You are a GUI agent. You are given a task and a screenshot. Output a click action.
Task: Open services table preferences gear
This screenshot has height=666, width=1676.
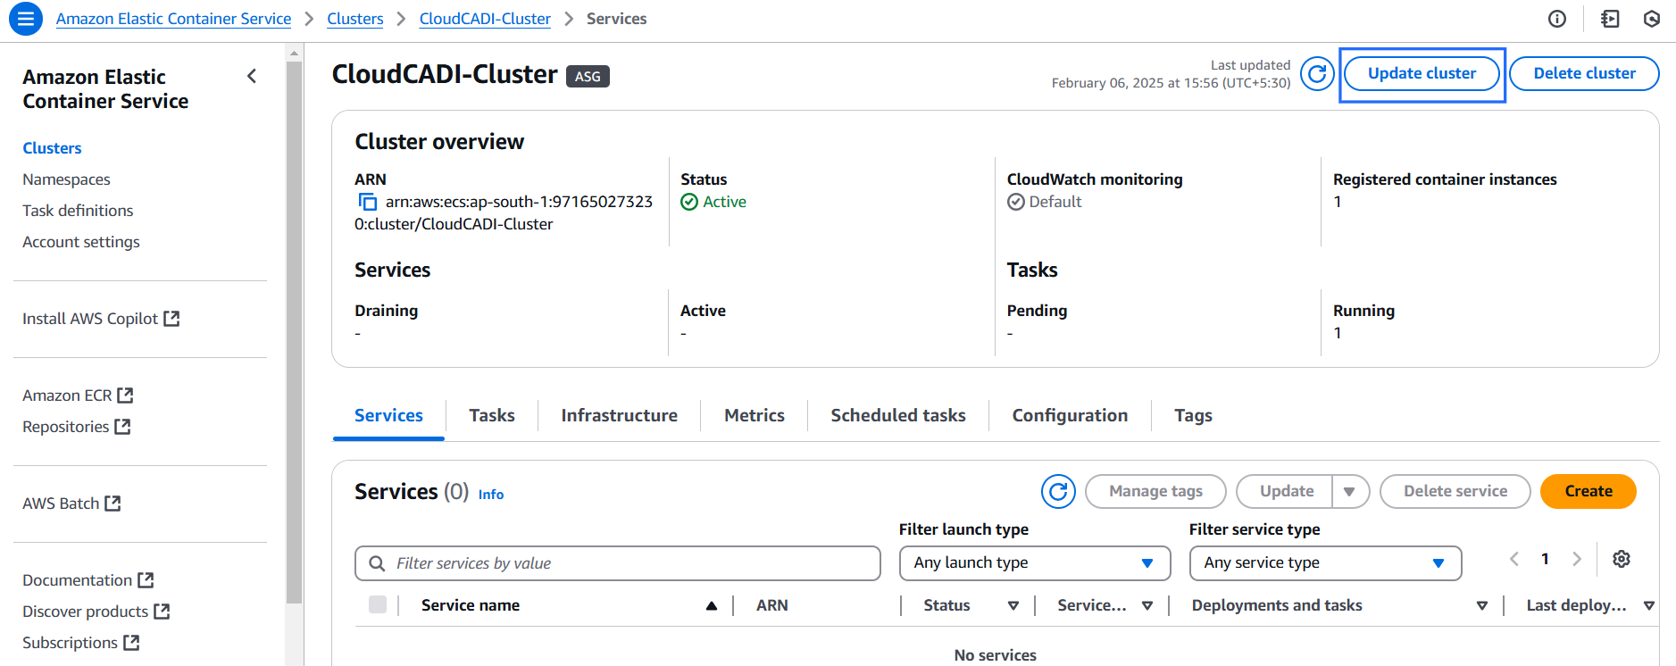tap(1621, 559)
